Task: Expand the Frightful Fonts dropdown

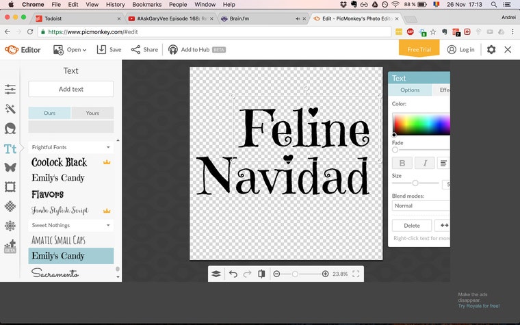Action: click(x=71, y=147)
